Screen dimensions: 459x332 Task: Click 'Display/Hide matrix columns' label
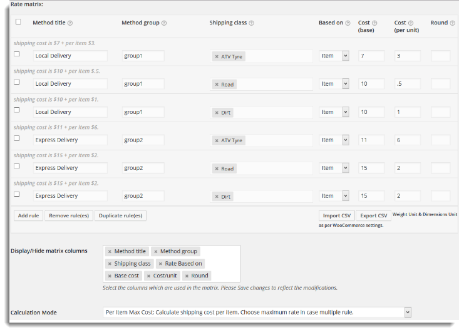click(49, 251)
